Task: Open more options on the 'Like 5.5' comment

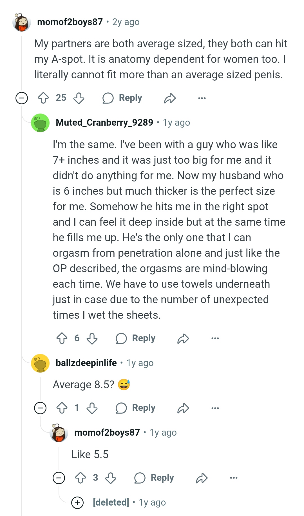Action: pyautogui.click(x=234, y=478)
